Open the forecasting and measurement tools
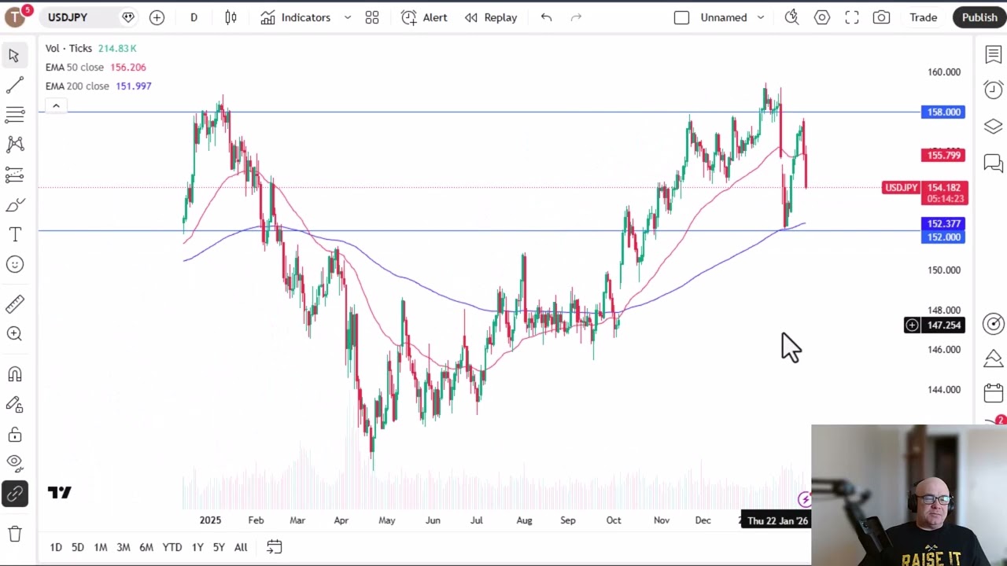 [x=14, y=175]
